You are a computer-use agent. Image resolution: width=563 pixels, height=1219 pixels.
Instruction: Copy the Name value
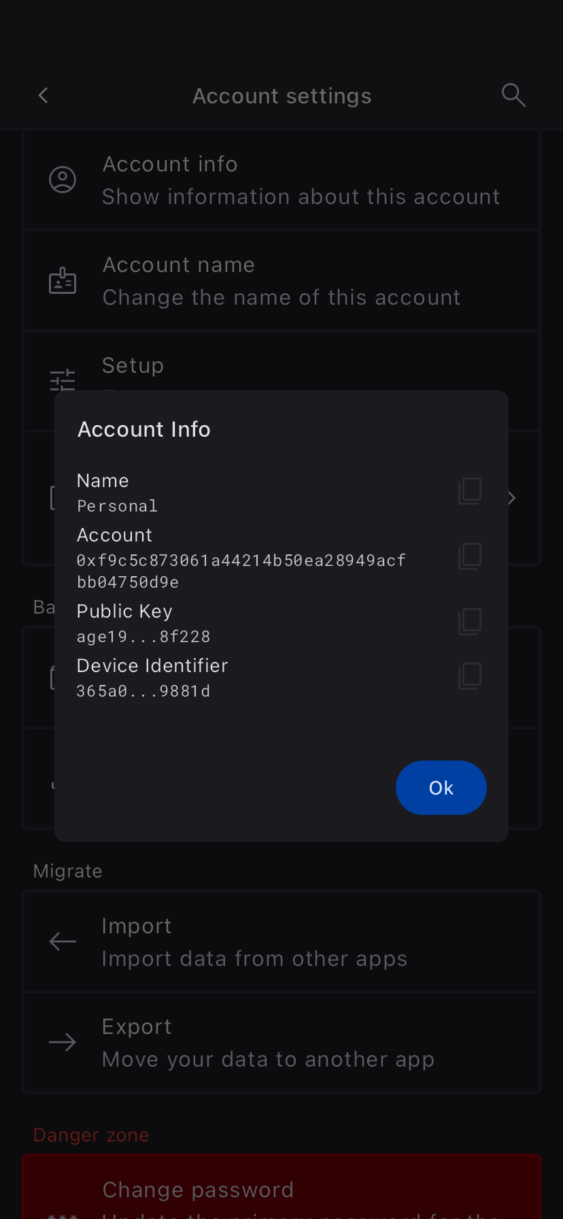point(470,491)
